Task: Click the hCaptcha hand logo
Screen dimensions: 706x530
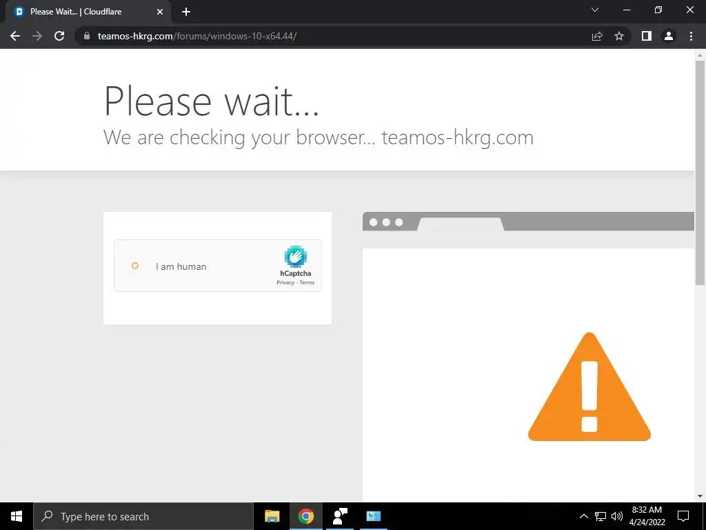Action: tap(295, 257)
